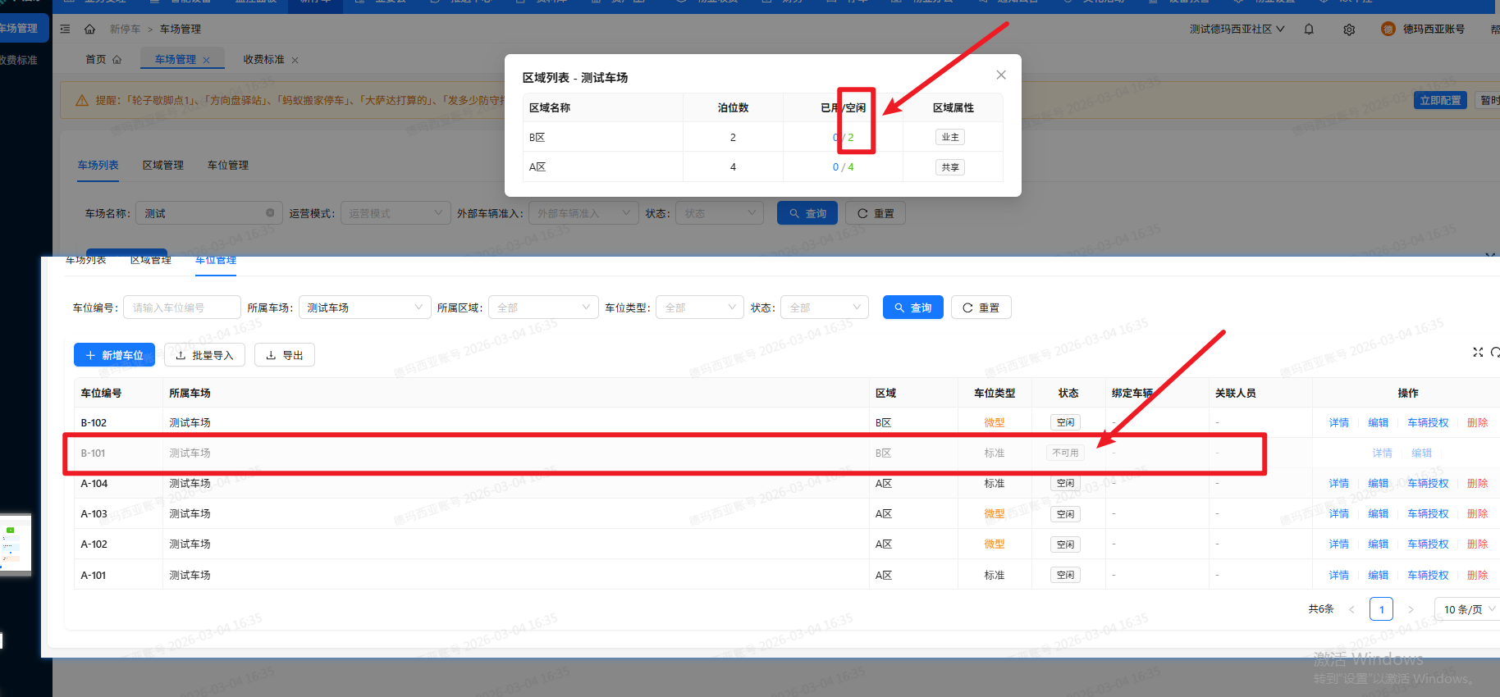
Task: Click 编辑 for parking space A-103
Action: (x=1379, y=514)
